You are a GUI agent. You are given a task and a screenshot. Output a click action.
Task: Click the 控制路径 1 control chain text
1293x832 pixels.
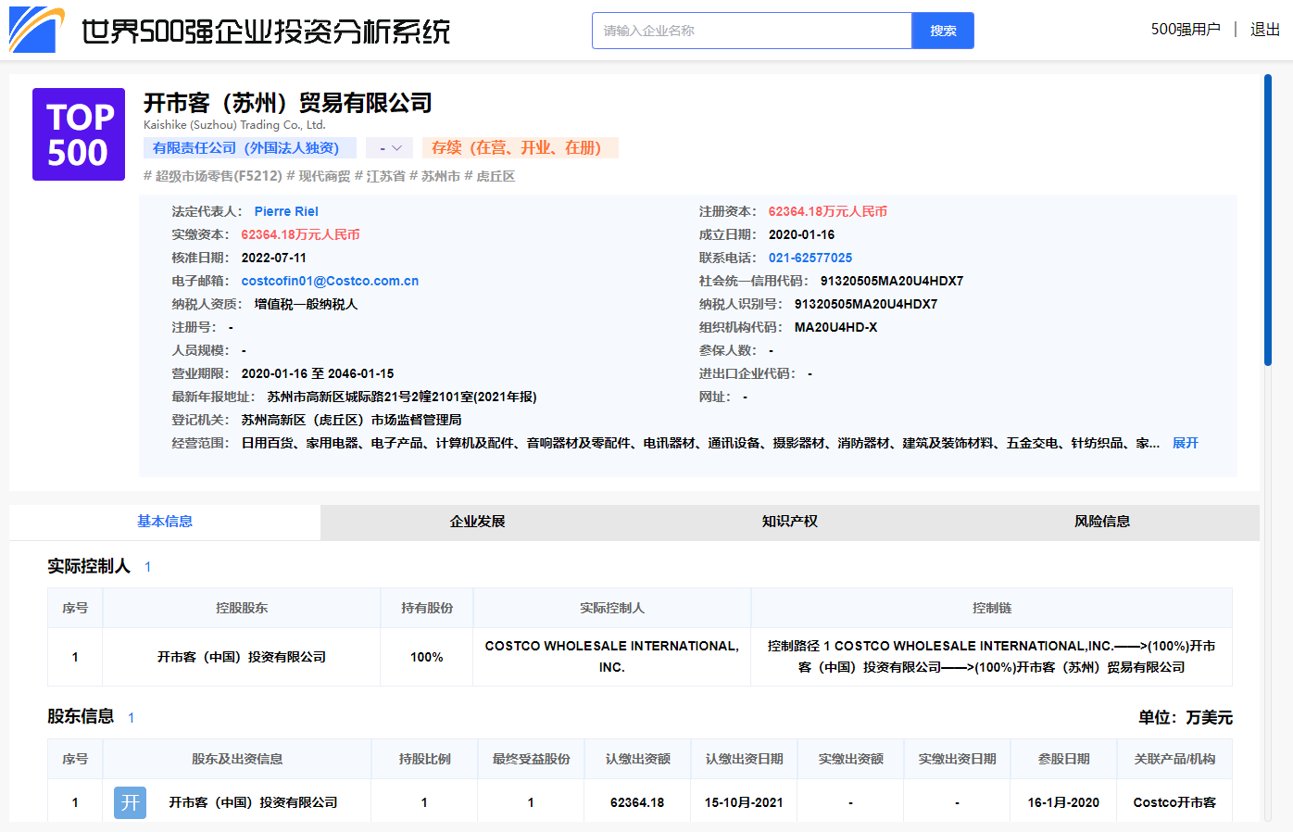pyautogui.click(x=992, y=657)
